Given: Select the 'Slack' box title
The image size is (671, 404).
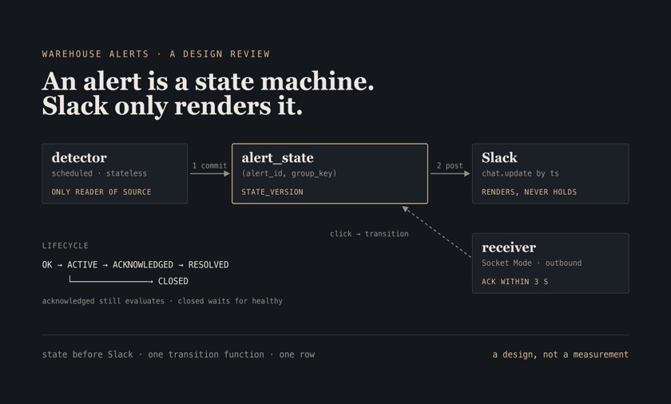Looking at the screenshot, I should tap(499, 158).
